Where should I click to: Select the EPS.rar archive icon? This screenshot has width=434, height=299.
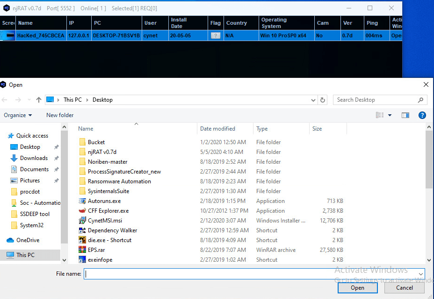tap(82, 250)
